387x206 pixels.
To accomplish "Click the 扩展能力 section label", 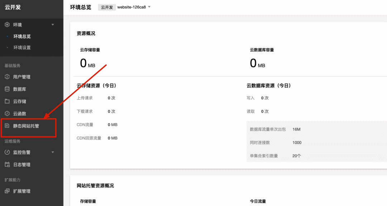I will coord(12,180).
